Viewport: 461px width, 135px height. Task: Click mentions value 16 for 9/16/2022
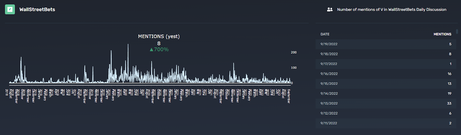pos(449,74)
